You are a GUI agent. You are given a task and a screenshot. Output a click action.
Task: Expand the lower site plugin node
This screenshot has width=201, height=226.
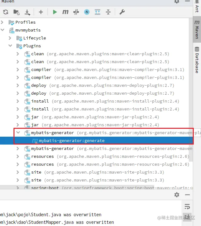click(x=18, y=180)
